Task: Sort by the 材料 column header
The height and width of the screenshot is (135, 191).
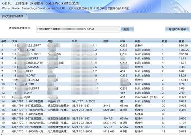Action: click(123, 41)
